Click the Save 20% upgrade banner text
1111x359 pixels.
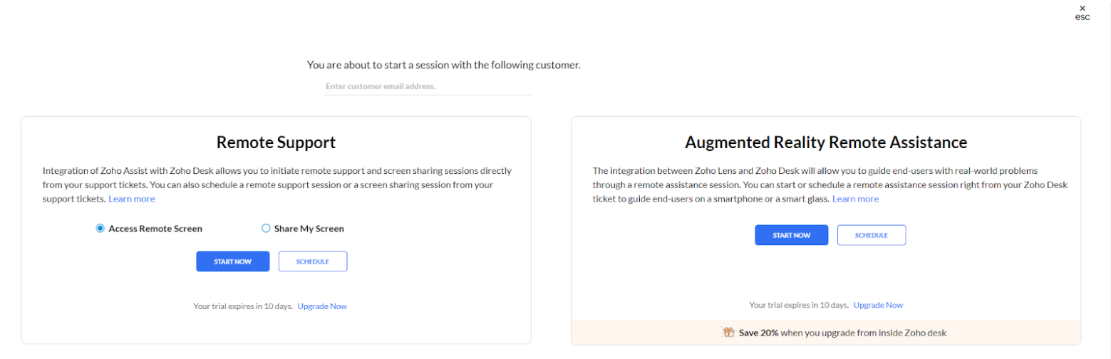point(842,333)
